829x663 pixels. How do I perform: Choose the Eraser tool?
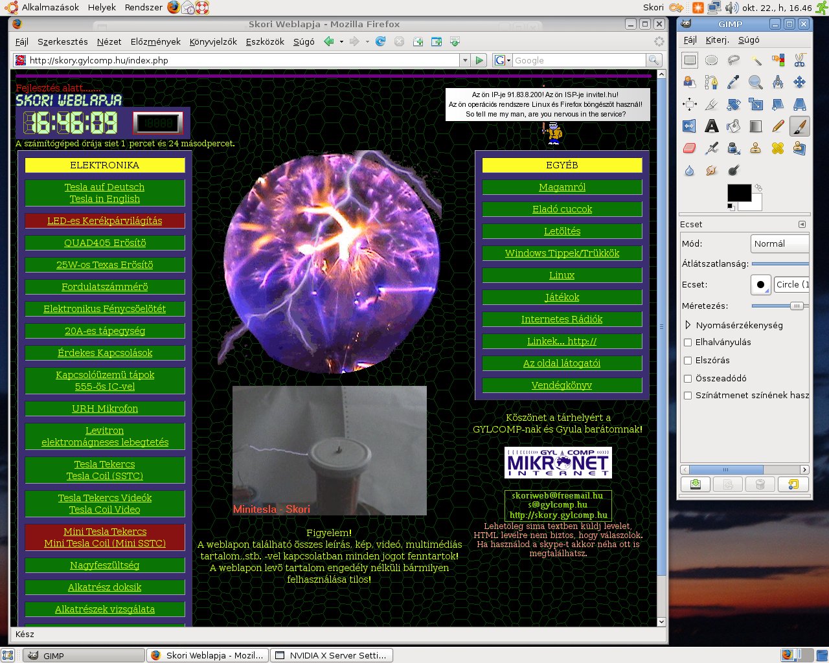[690, 148]
